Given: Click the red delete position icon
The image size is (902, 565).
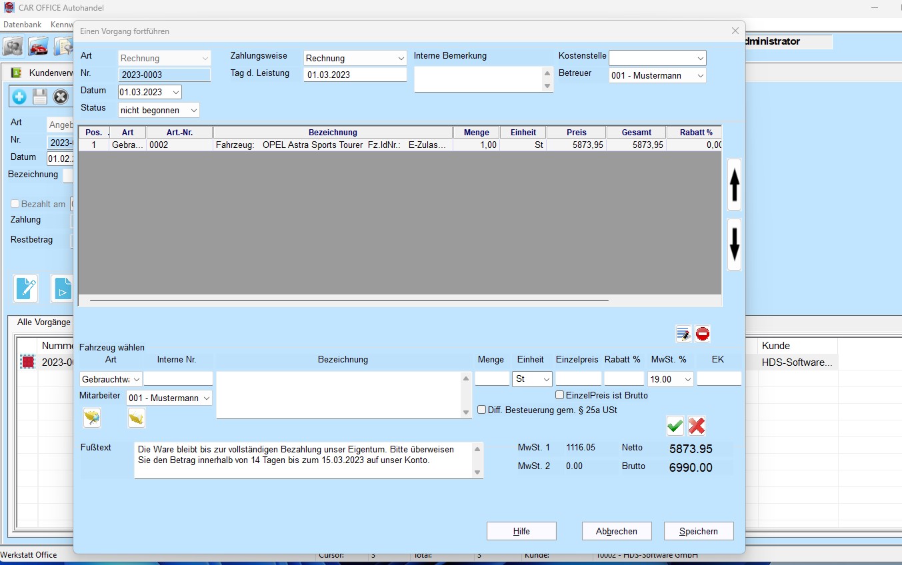Looking at the screenshot, I should click(703, 334).
